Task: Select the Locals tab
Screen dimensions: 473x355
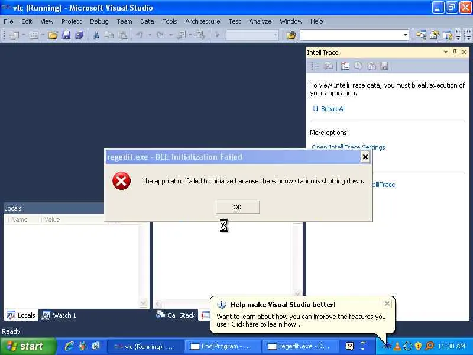Action: [x=21, y=315]
